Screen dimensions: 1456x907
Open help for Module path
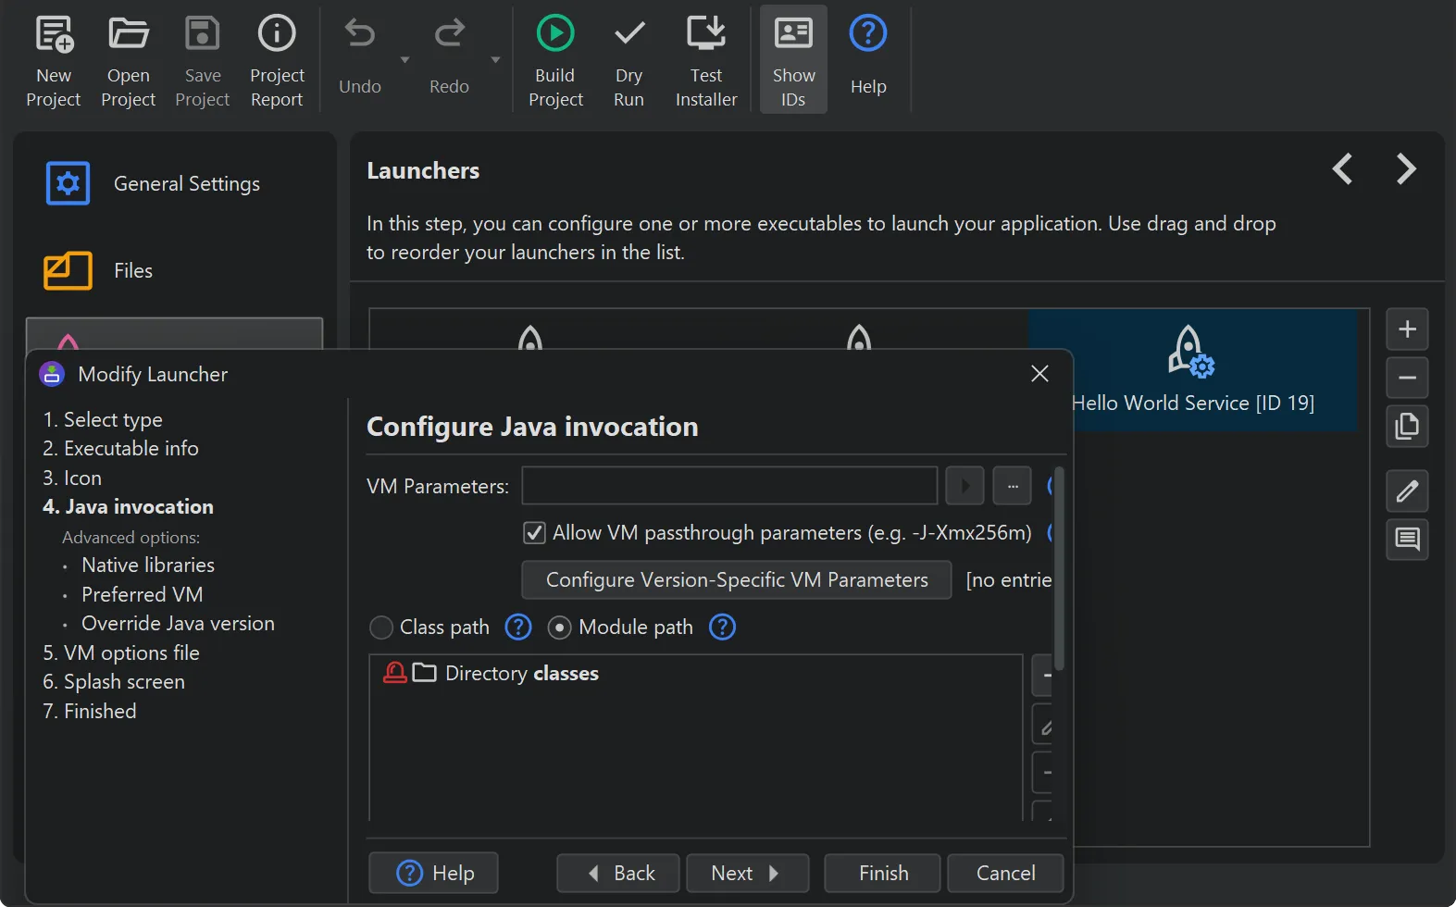click(x=722, y=627)
